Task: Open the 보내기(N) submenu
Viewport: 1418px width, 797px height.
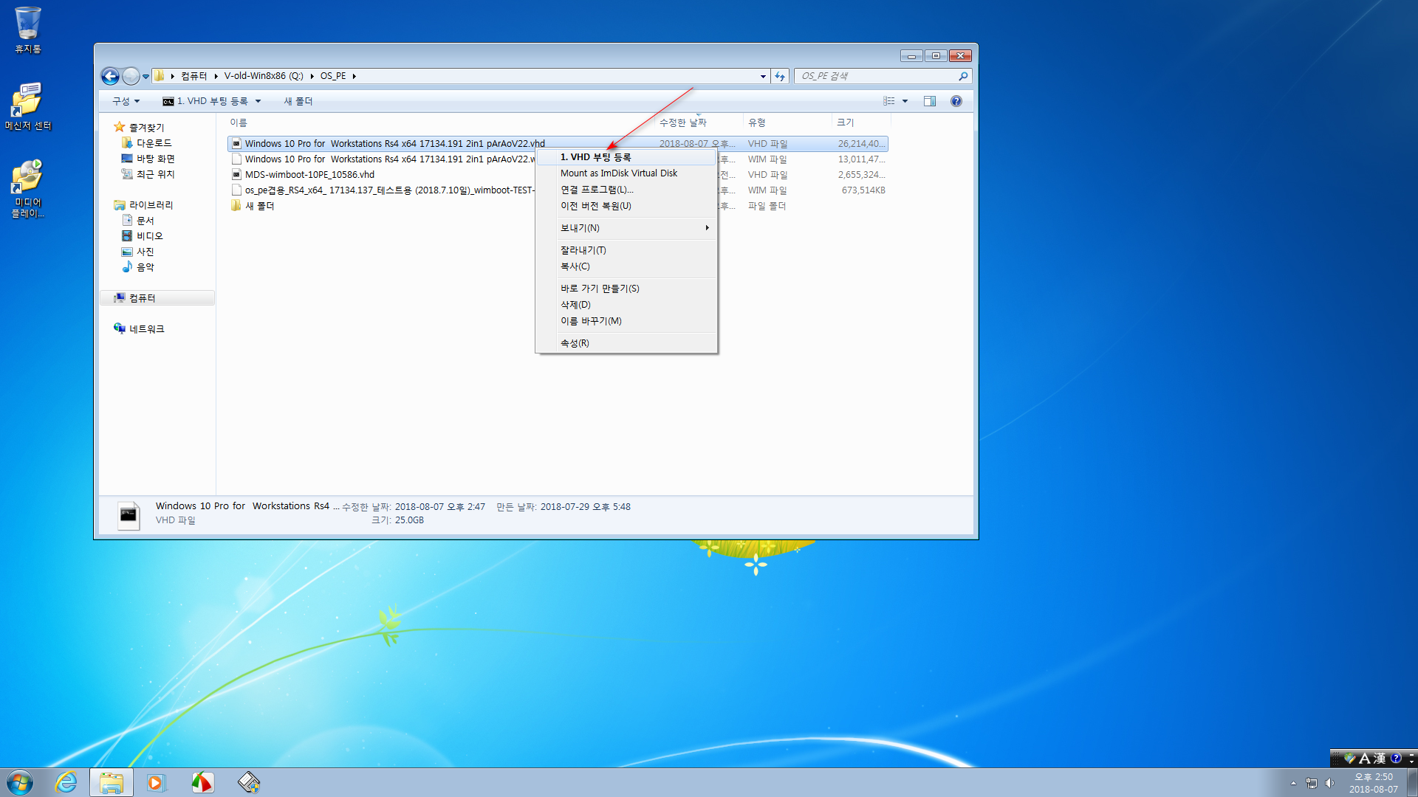Action: click(626, 228)
